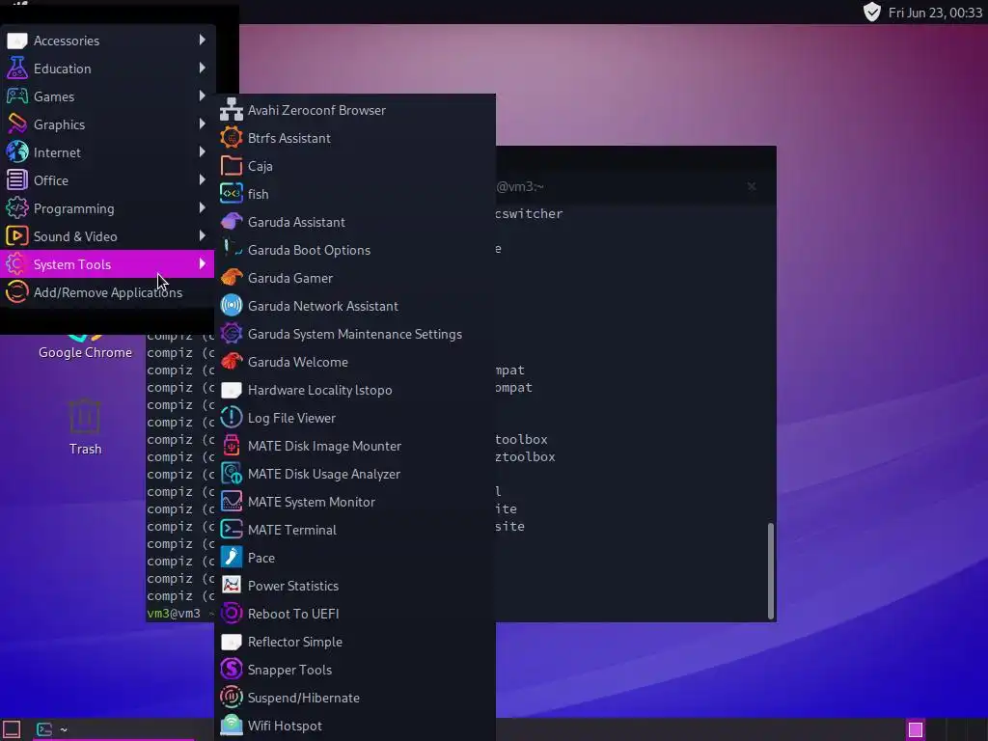Click Garuda Boot Options icon

pyautogui.click(x=232, y=250)
